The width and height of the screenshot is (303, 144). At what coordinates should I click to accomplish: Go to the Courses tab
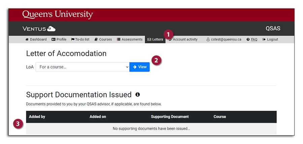click(105, 40)
